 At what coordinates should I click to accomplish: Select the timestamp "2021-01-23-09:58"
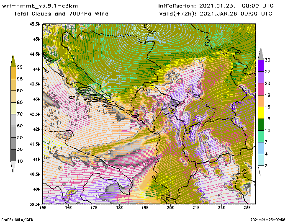268,220
